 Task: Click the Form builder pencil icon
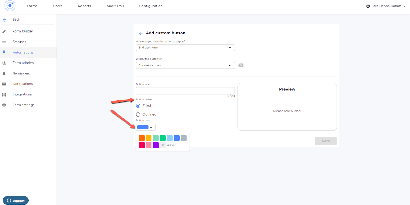[x=4, y=32]
